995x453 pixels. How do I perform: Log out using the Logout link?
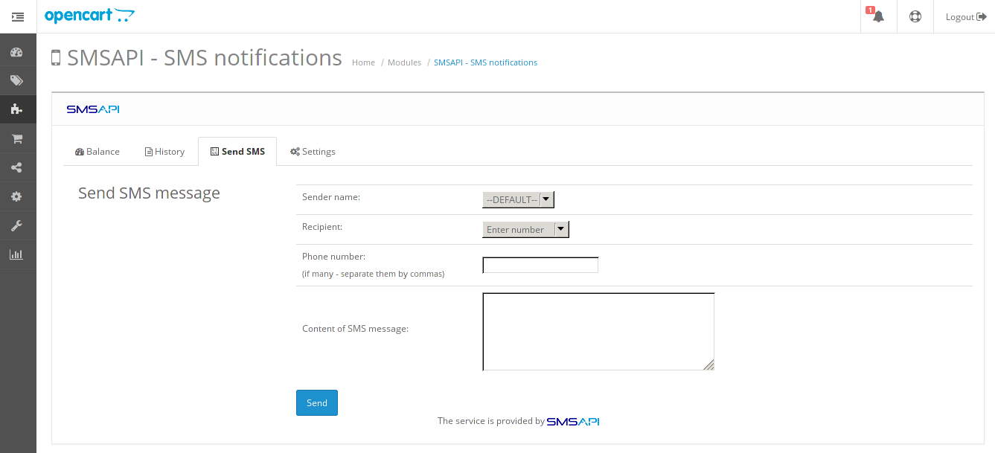[x=965, y=16]
